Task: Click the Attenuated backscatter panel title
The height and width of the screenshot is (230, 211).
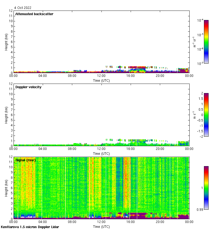Action: [x=34, y=14]
